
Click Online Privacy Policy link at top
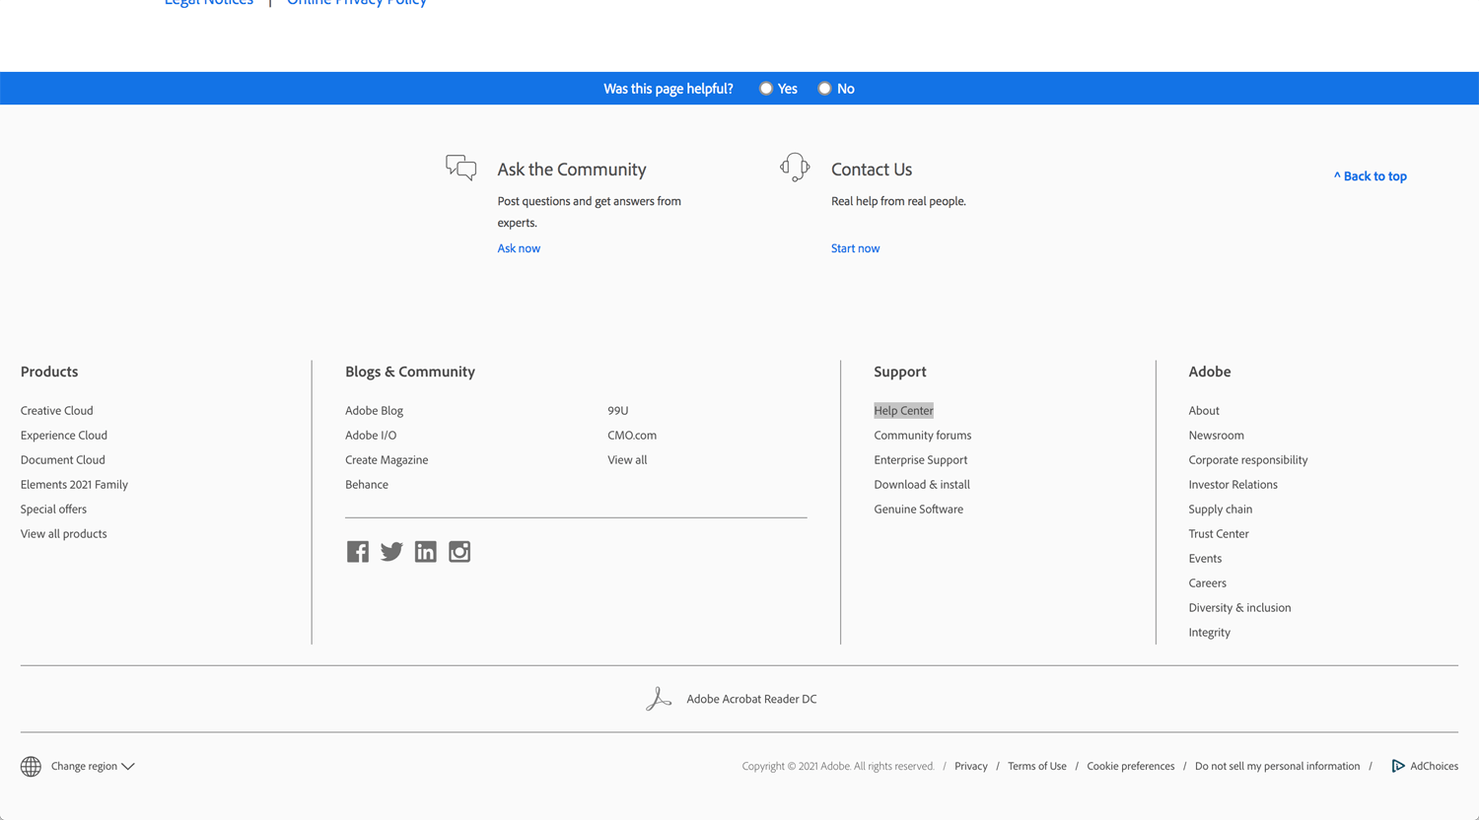(357, 3)
